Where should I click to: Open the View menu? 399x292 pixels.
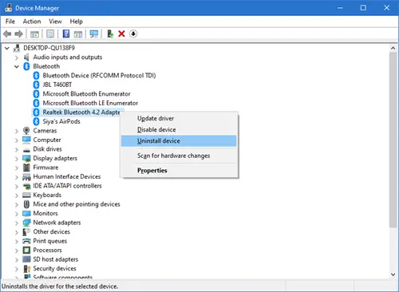click(x=55, y=22)
